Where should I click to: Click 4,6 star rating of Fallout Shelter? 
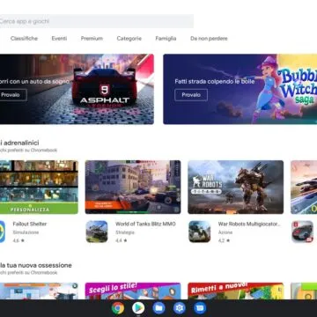tap(18, 240)
